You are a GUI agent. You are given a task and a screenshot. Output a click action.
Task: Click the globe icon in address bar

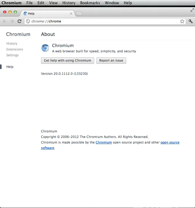click(28, 21)
